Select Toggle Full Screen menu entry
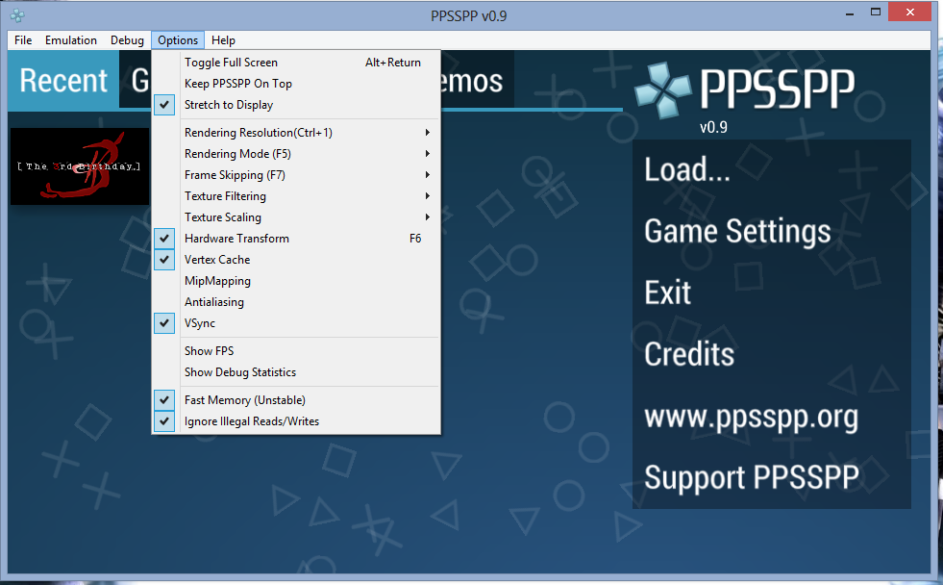The image size is (943, 585). click(x=231, y=63)
